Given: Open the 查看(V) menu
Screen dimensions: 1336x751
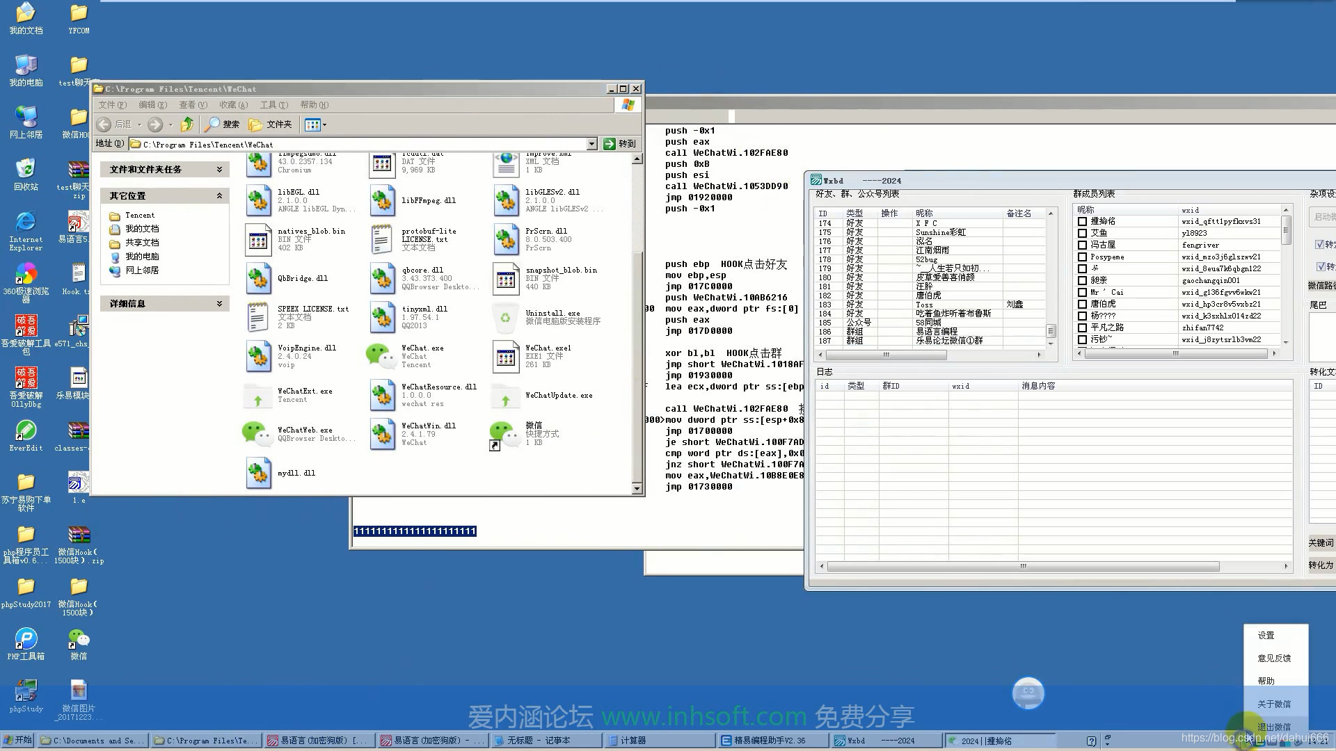Looking at the screenshot, I should 193,105.
